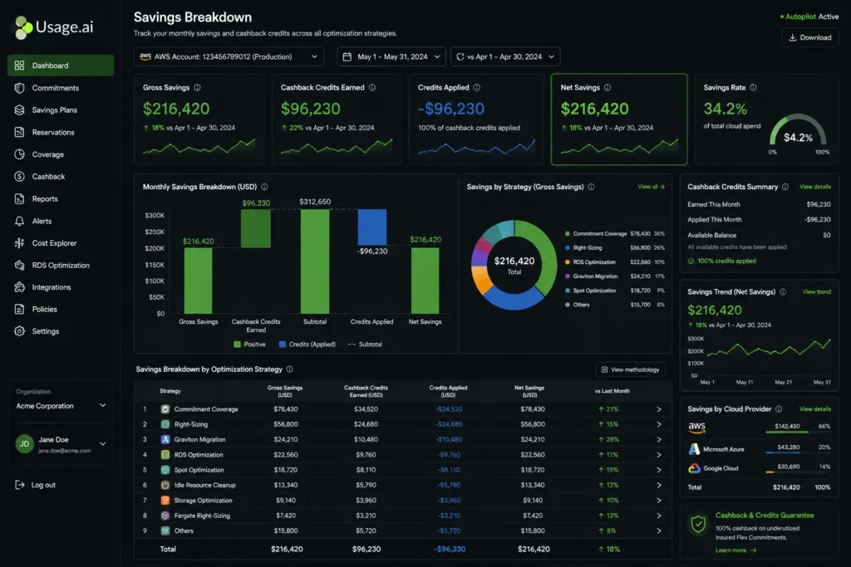
Task: Open Reservations menu item
Action: [61, 132]
